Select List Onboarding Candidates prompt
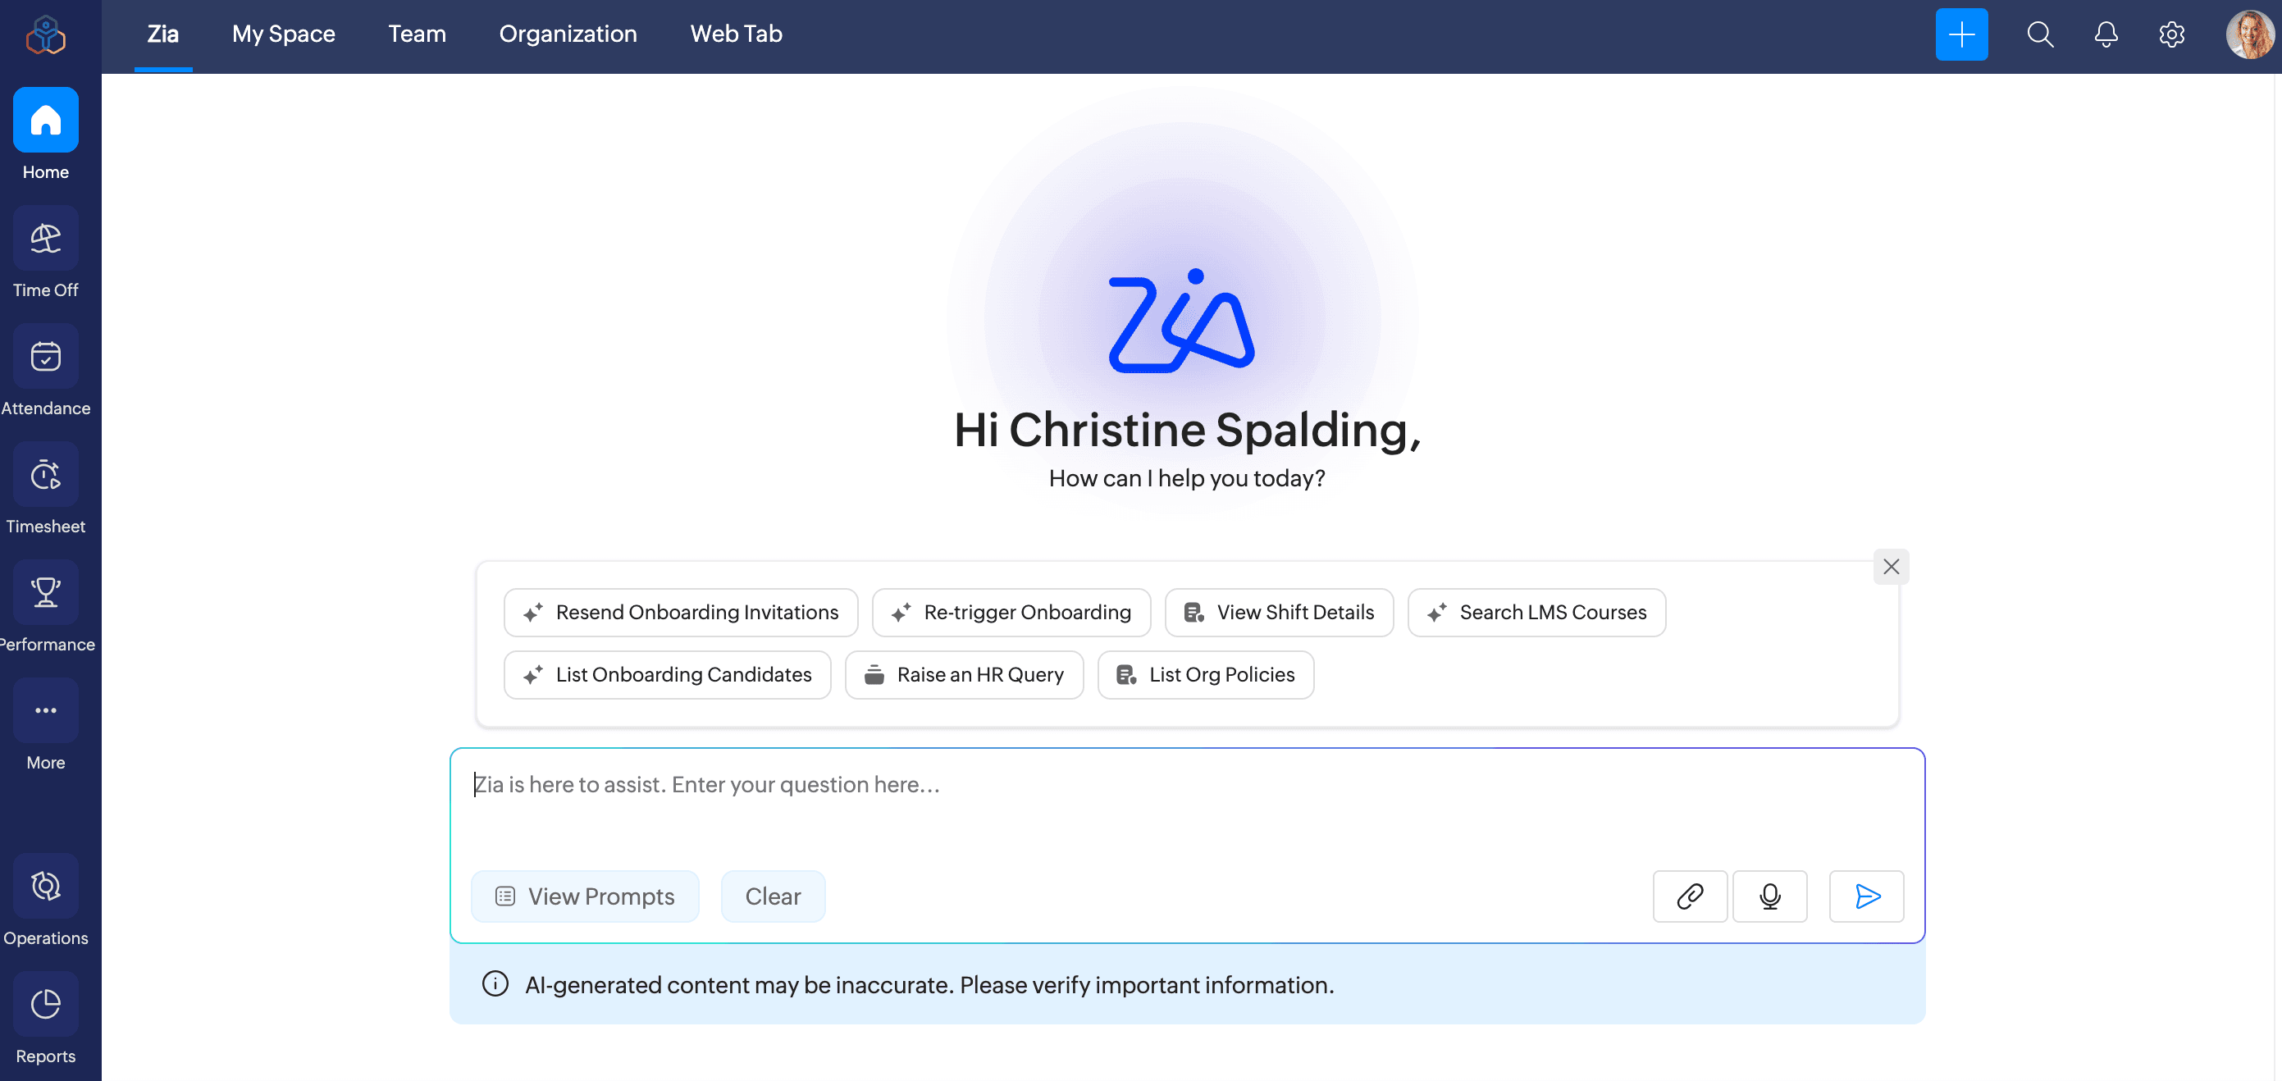The height and width of the screenshot is (1081, 2282). point(667,674)
